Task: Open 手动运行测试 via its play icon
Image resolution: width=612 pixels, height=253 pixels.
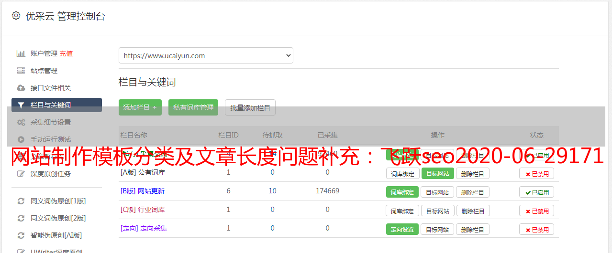Action: click(21, 139)
